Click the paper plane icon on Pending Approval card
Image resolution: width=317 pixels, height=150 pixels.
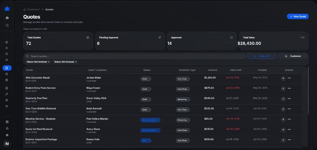tap(159, 37)
